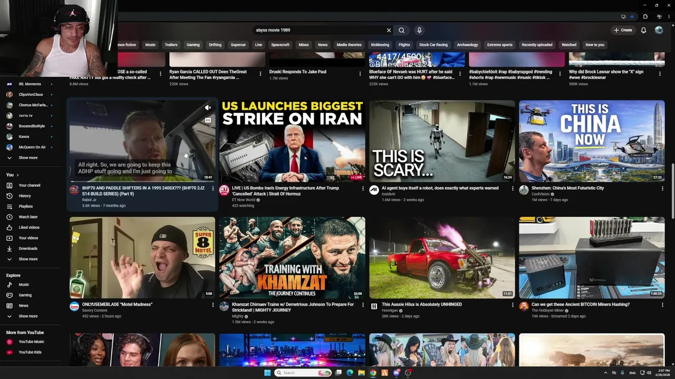
Task: Open taskbar volume control
Action: 649,373
